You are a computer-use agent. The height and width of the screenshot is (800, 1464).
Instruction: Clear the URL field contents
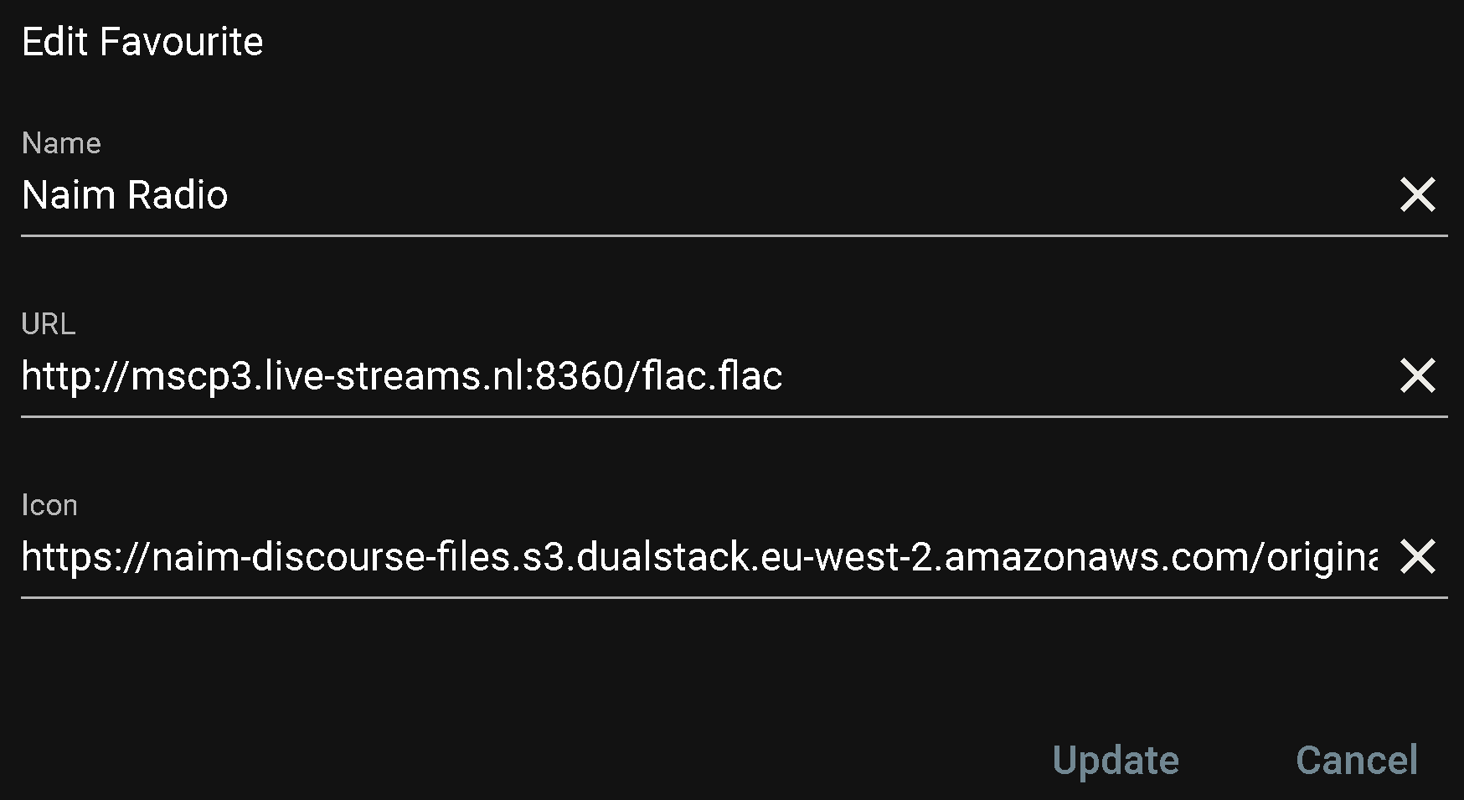(1417, 375)
